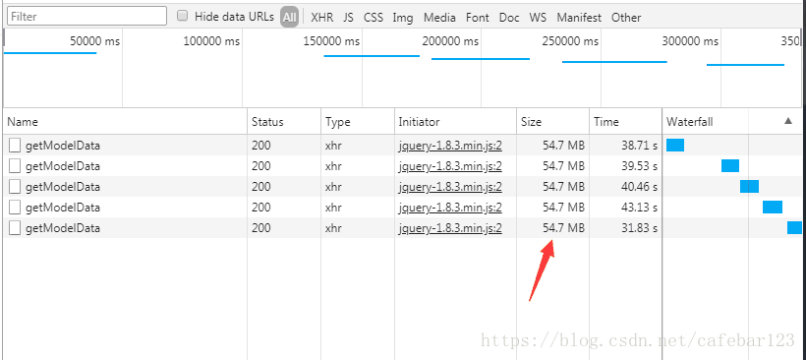Open jquery-1.8.3.min.js:2 initiator link in first row
This screenshot has width=806, height=360.
point(450,146)
